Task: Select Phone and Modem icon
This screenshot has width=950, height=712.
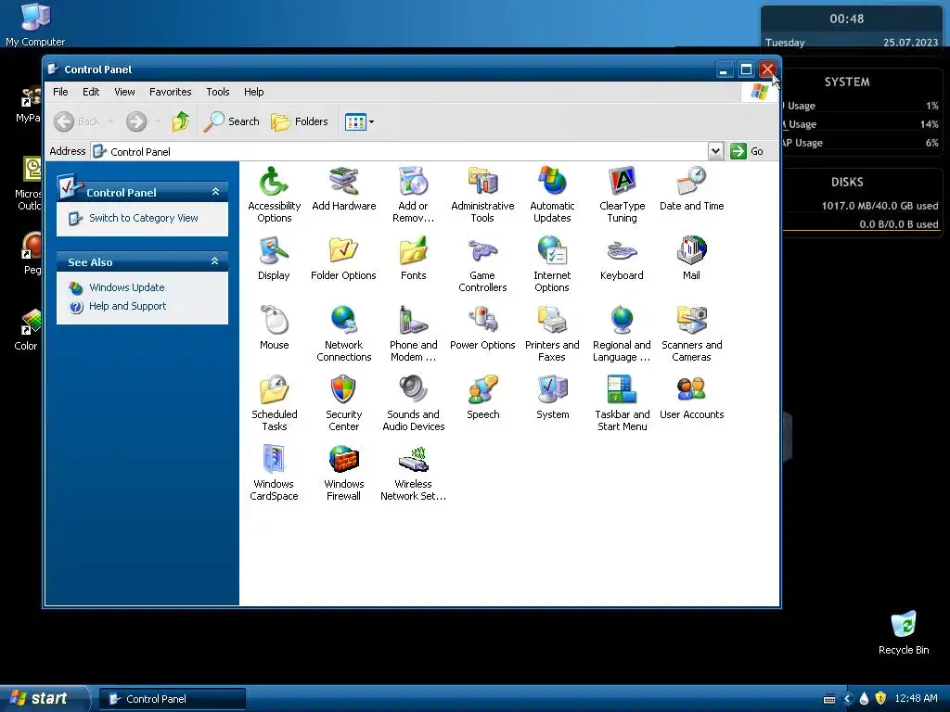Action: (413, 320)
